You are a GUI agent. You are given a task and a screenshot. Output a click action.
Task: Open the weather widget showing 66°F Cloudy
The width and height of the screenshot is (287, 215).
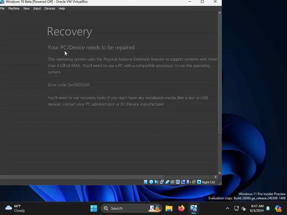(x=15, y=208)
